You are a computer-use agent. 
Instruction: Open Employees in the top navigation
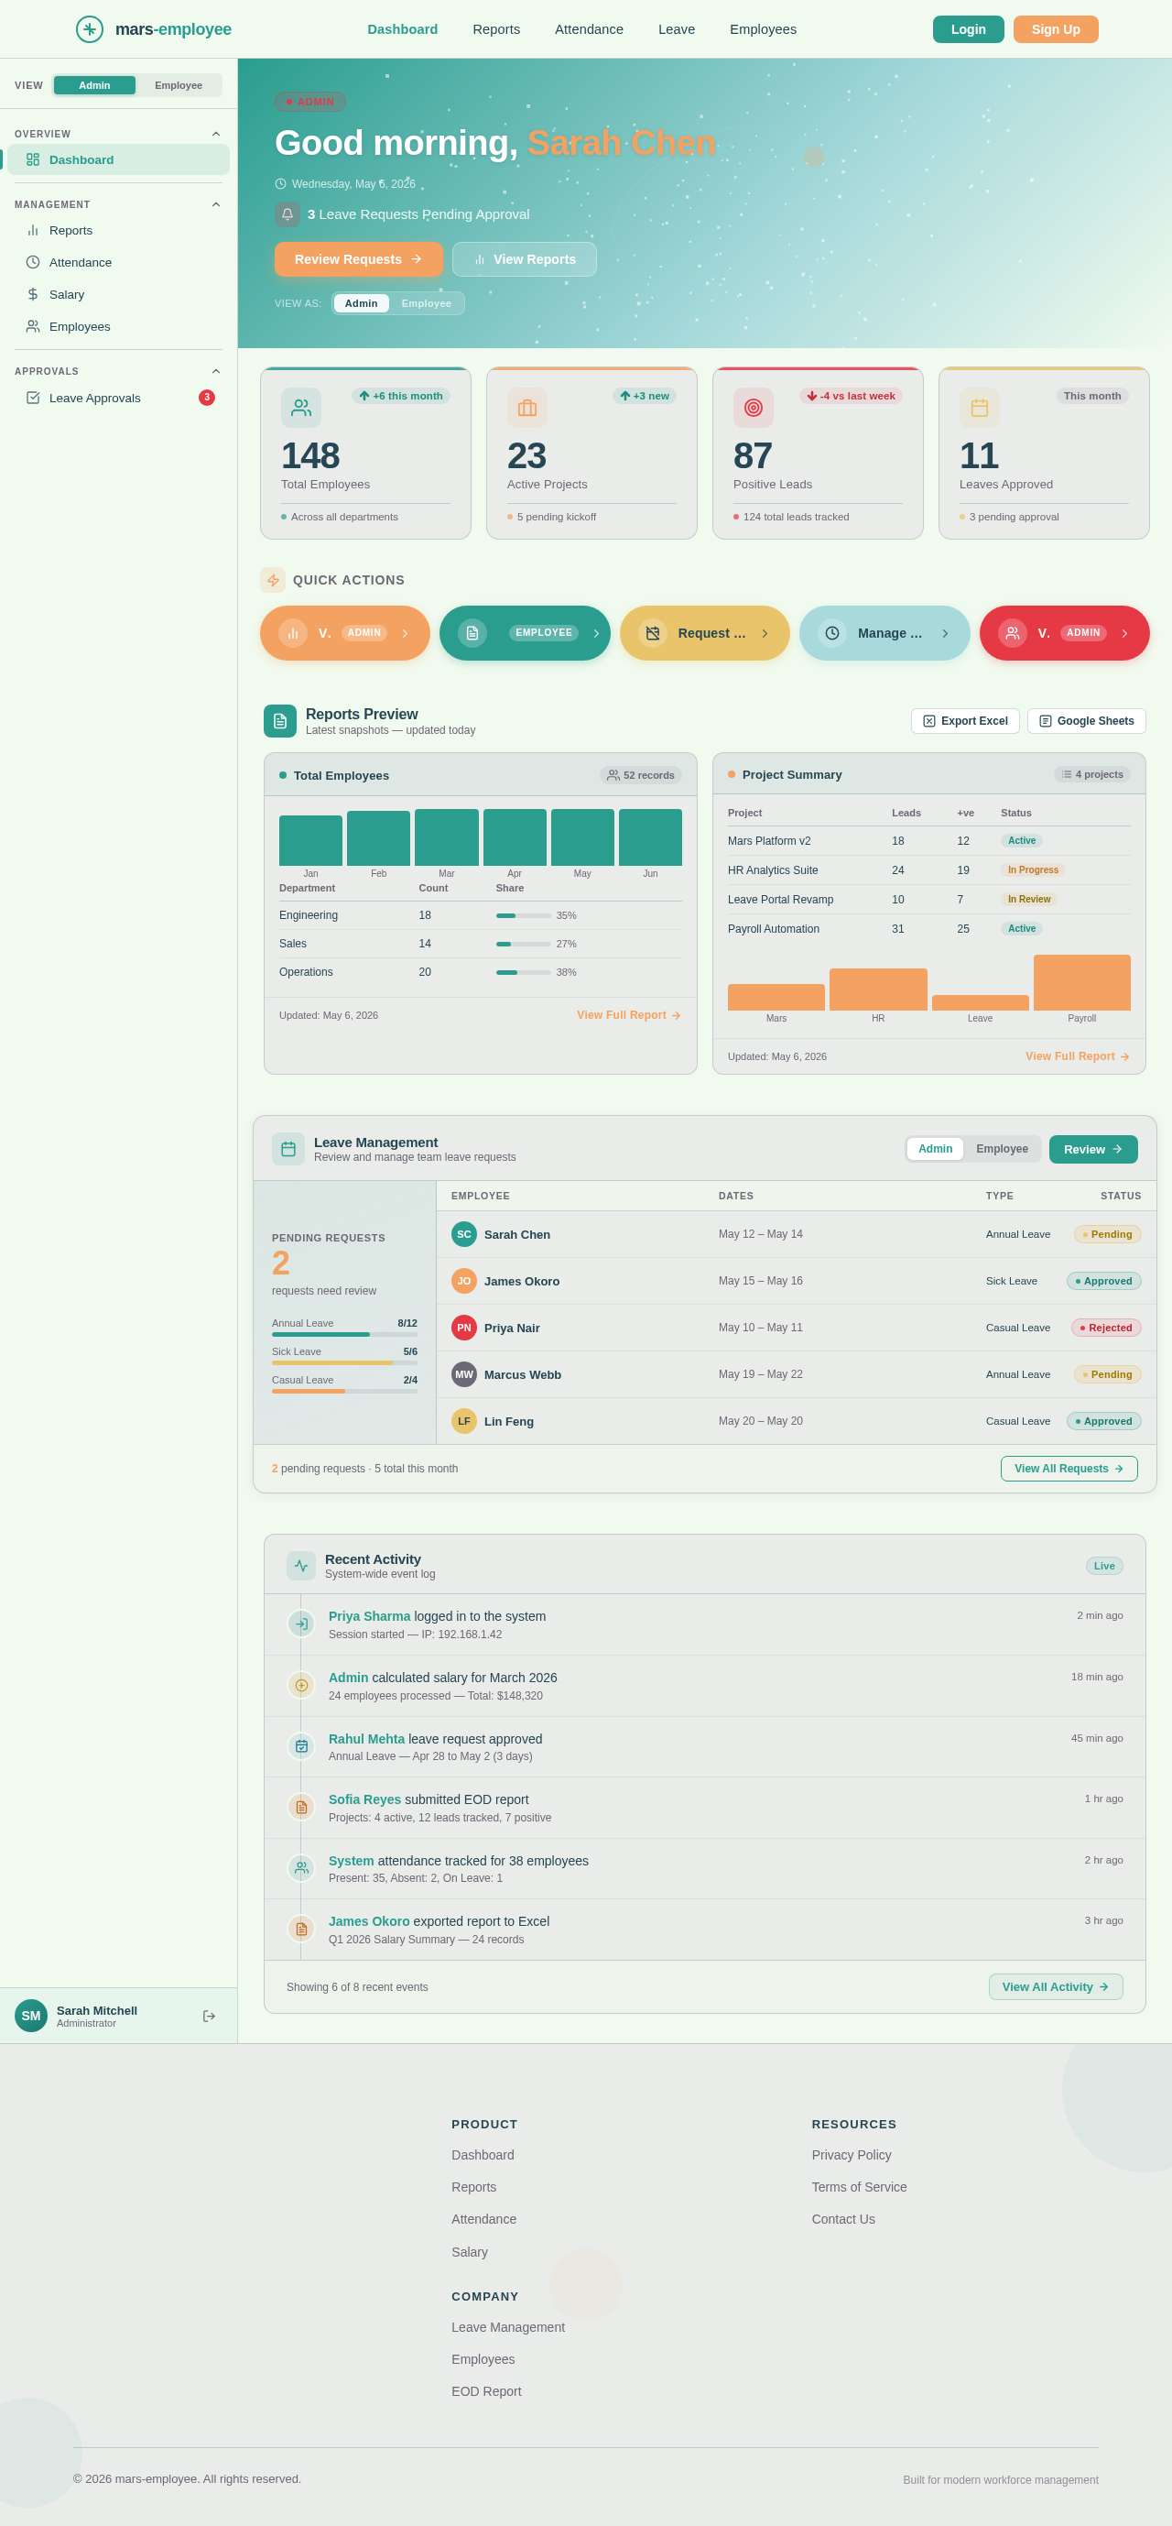coord(763,29)
